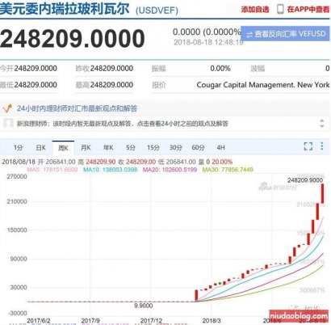
Task: Open chart options three-dot menu
Action: pyautogui.click(x=322, y=146)
